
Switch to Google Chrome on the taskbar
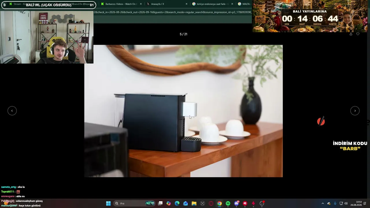(219, 203)
